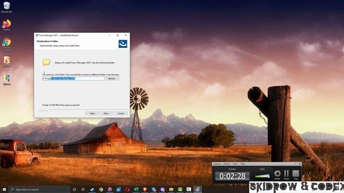Image resolution: width=344 pixels, height=193 pixels.
Task: Minimize the InstallShield Wizard window
Action: [110, 35]
